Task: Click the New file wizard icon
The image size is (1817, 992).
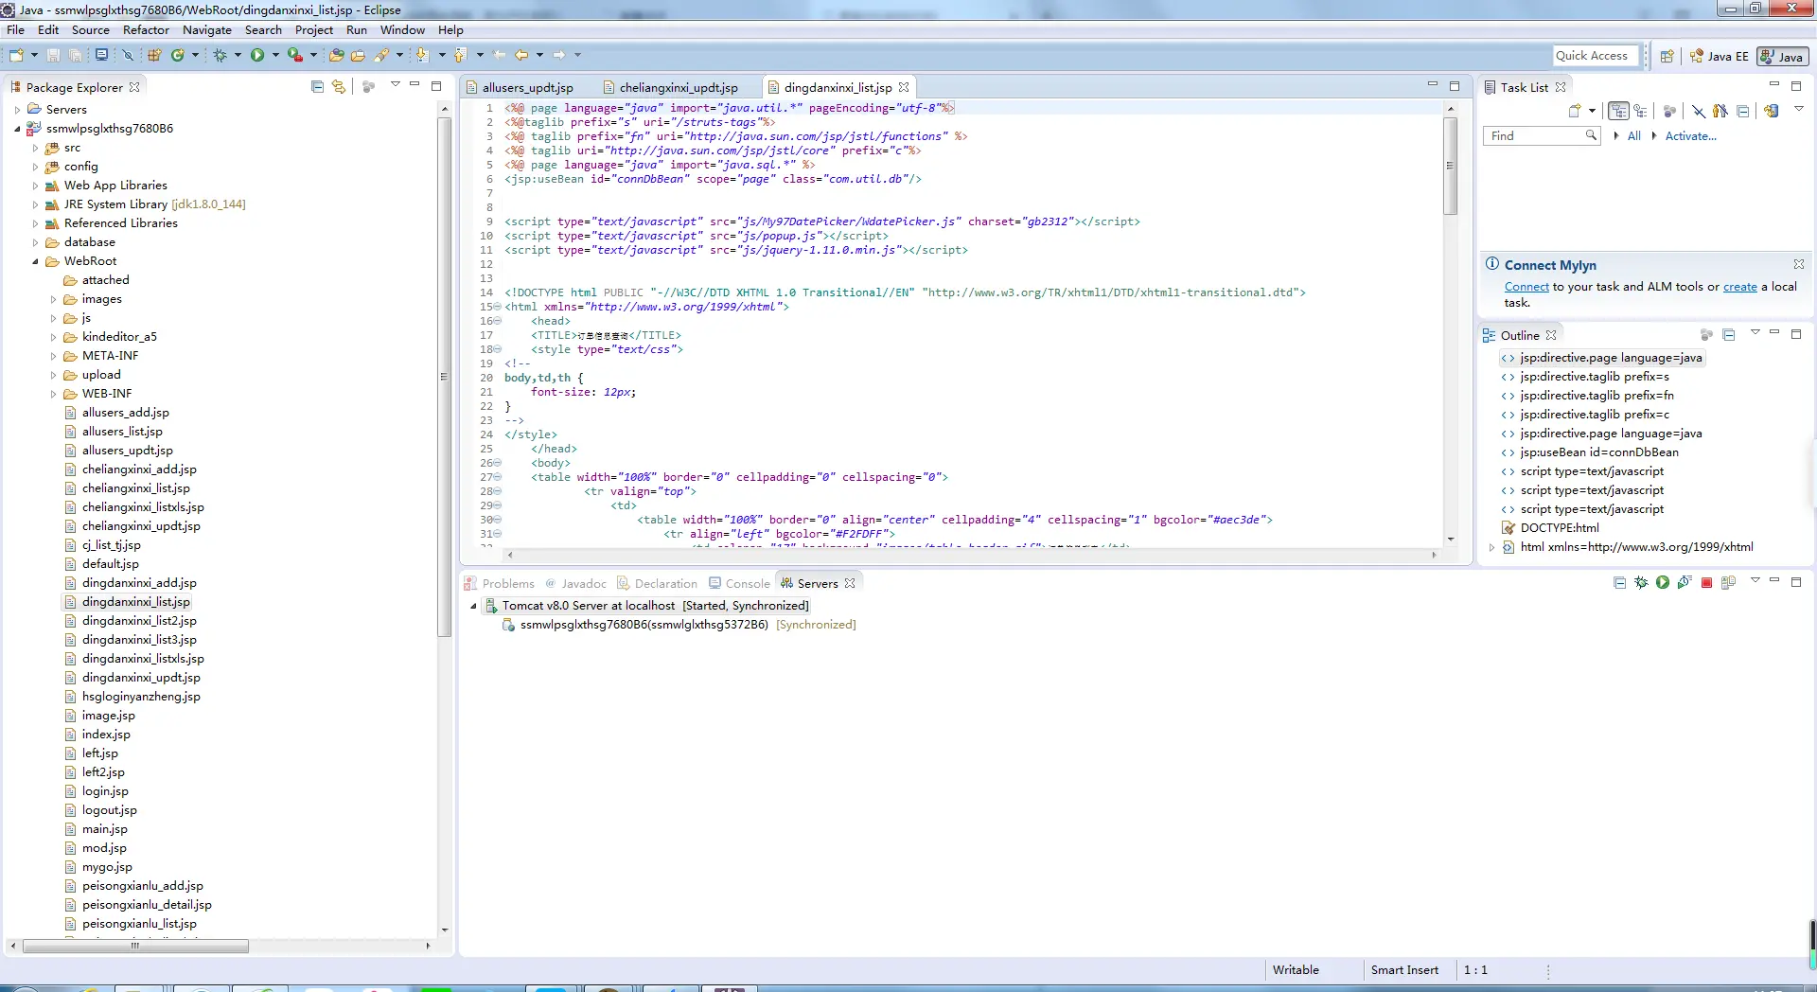Action: point(16,55)
